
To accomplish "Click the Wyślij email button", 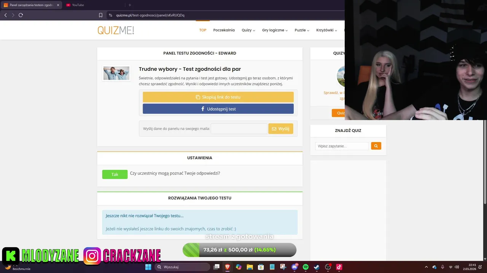I will click(x=280, y=129).
